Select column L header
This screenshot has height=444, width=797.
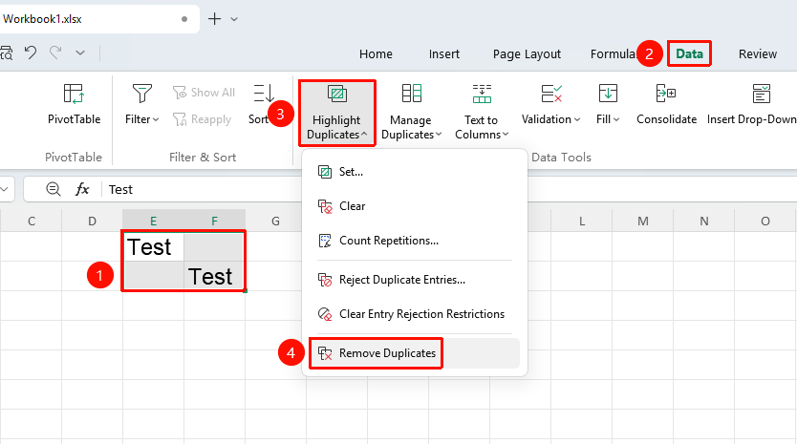(x=581, y=221)
